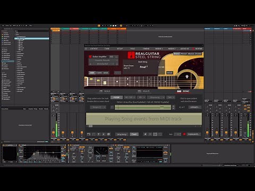Toggle the red humanize power switch
Screen dimensions: 255x191
click(184, 134)
